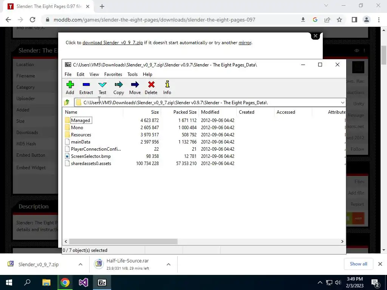Screen dimensions: 387x290
Task: Open Chrome tab search chevron
Action: click(x=326, y=5)
